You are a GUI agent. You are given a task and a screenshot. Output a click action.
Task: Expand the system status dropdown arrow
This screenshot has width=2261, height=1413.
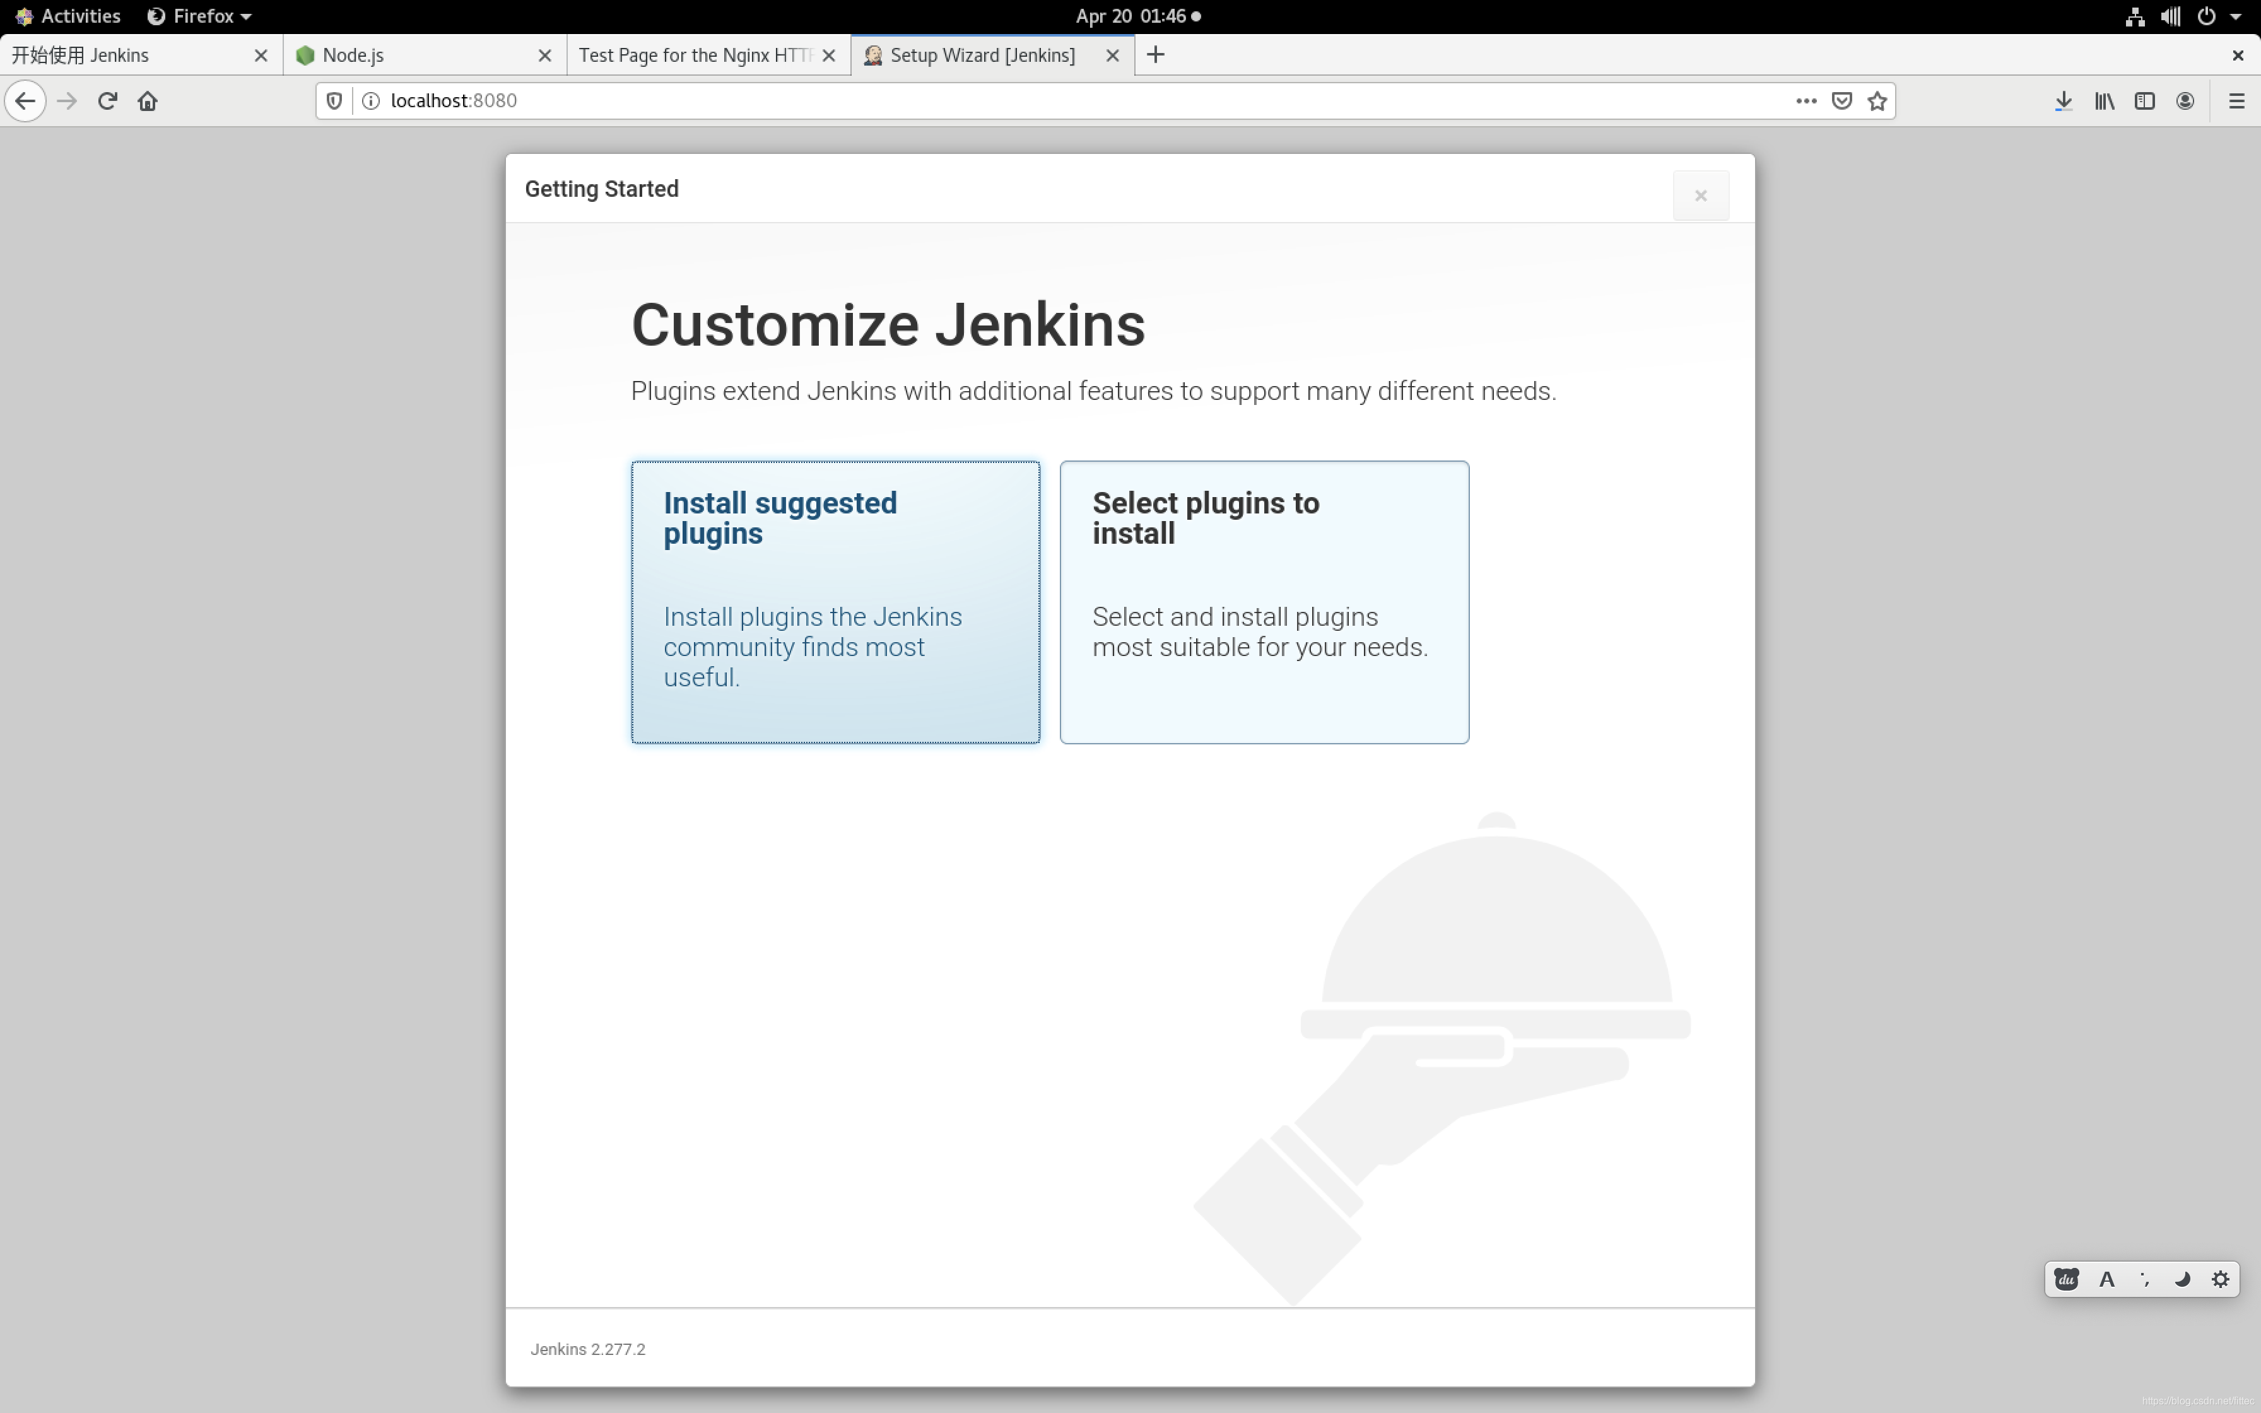(2236, 17)
